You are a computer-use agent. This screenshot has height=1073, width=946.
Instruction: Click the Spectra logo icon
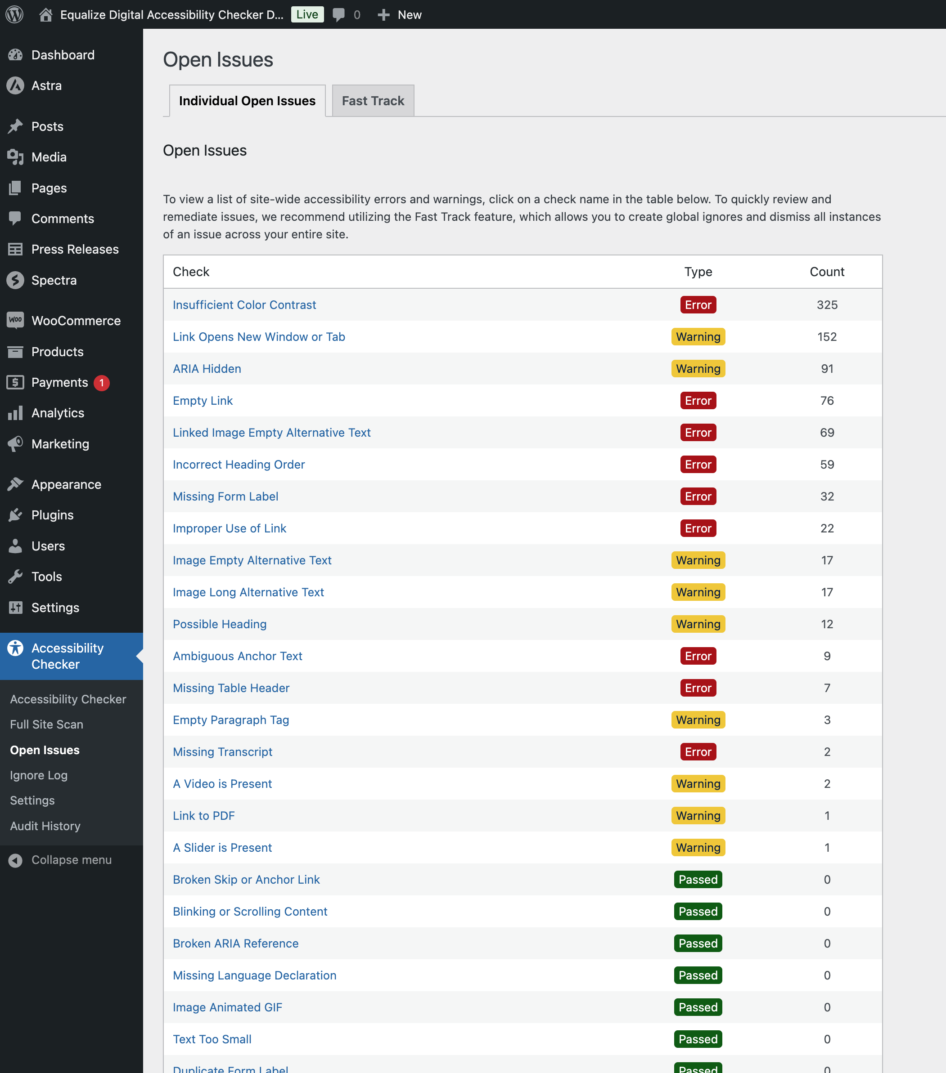[16, 280]
